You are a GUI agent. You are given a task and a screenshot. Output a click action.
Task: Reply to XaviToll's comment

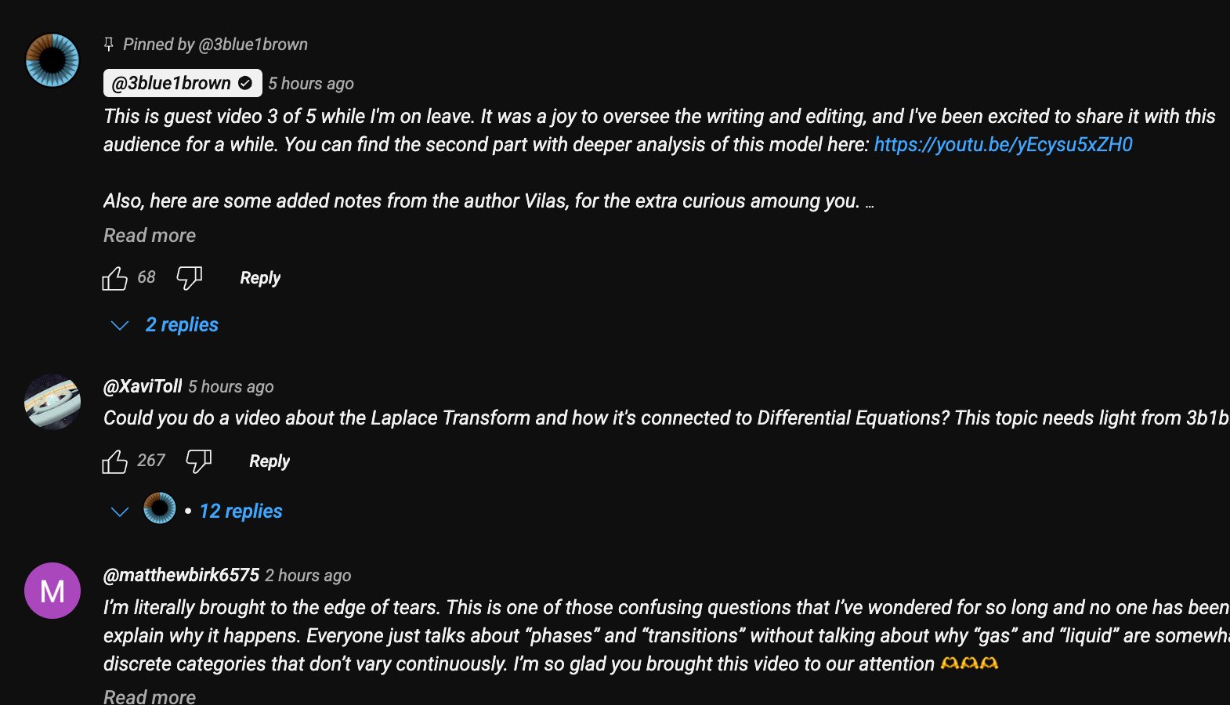pos(270,461)
